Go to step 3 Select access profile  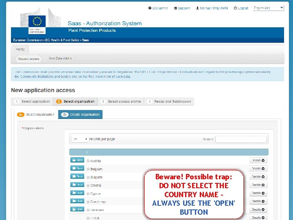click(121, 101)
